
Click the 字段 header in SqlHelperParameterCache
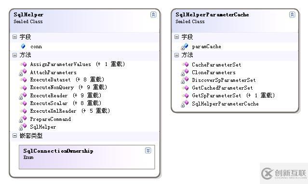point(187,37)
